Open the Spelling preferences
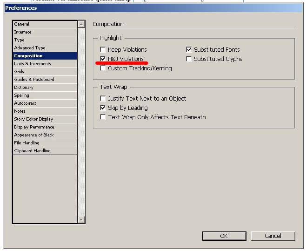 45,95
